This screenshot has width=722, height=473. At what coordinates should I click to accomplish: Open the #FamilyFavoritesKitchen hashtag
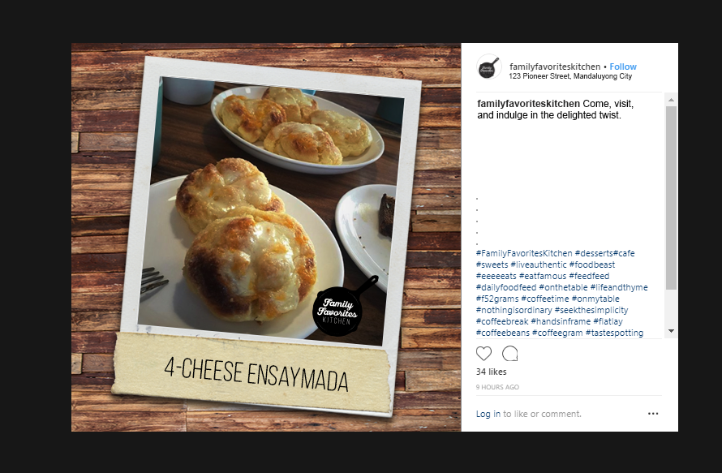(x=524, y=253)
